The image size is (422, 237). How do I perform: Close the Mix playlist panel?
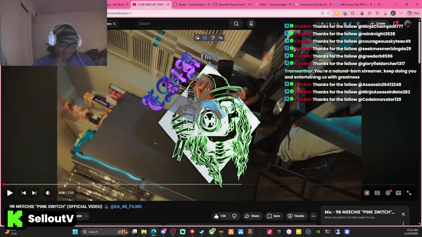click(403, 214)
